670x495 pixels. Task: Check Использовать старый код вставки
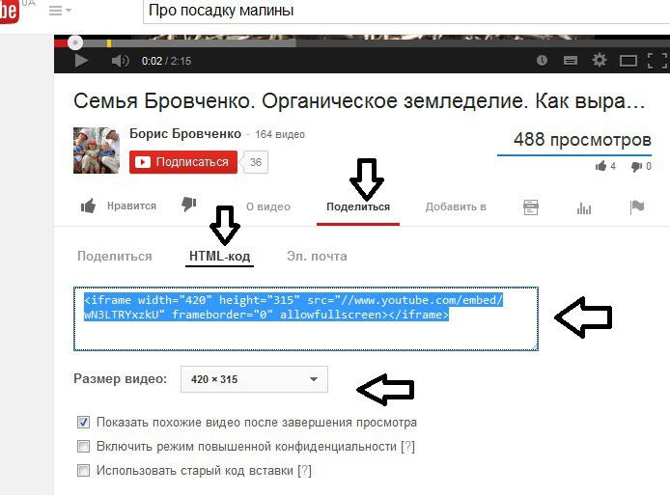tap(83, 471)
